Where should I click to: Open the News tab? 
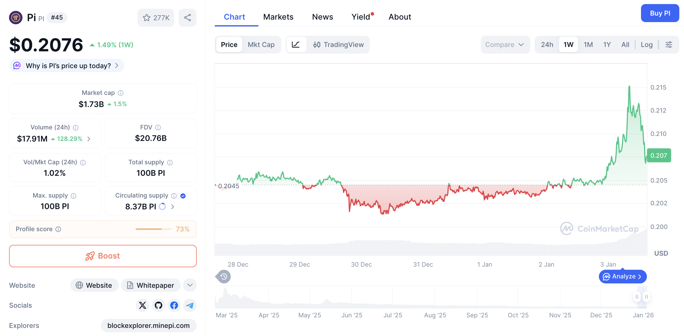pos(322,17)
